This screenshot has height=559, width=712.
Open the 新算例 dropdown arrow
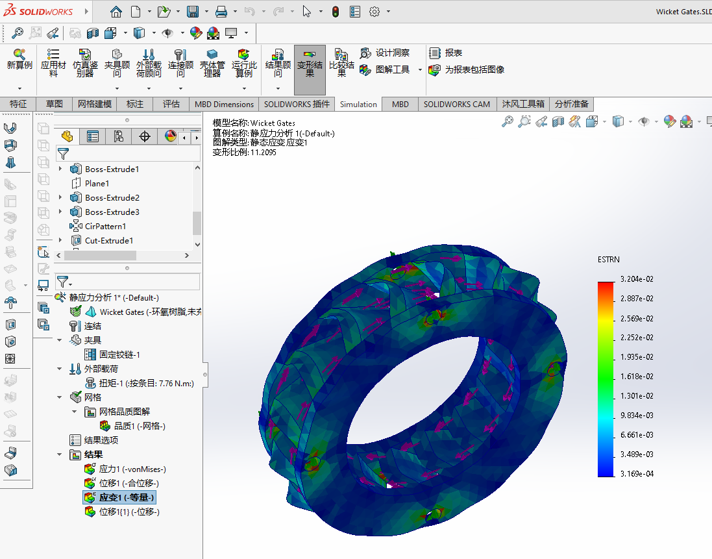[x=19, y=88]
